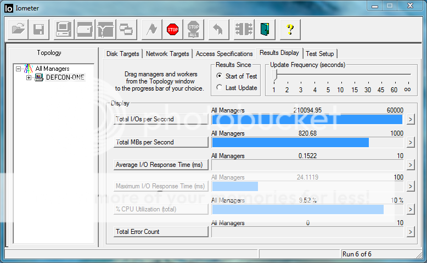This screenshot has height=263, width=427.
Task: Click the Reset Workers arrow icon
Action: click(217, 29)
